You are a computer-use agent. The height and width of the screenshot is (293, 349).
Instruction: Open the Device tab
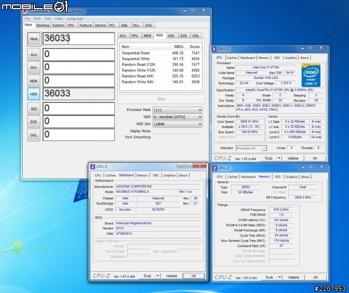[100, 26]
